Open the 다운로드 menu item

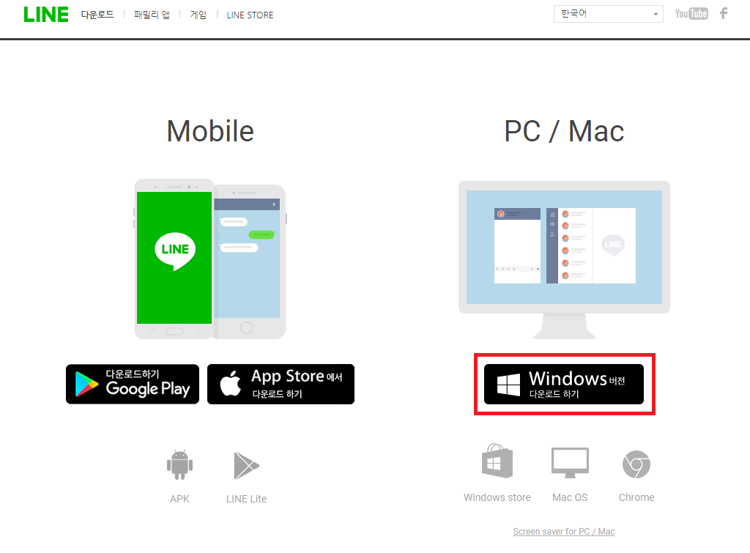coord(97,15)
